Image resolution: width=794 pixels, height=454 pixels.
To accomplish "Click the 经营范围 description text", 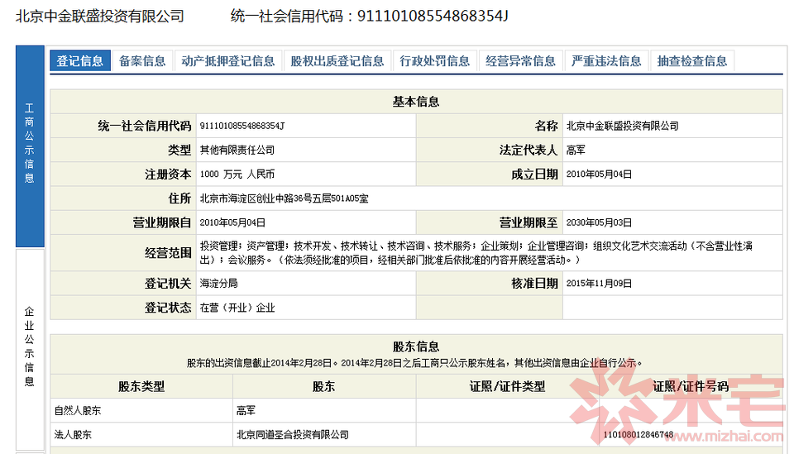I will point(476,252).
